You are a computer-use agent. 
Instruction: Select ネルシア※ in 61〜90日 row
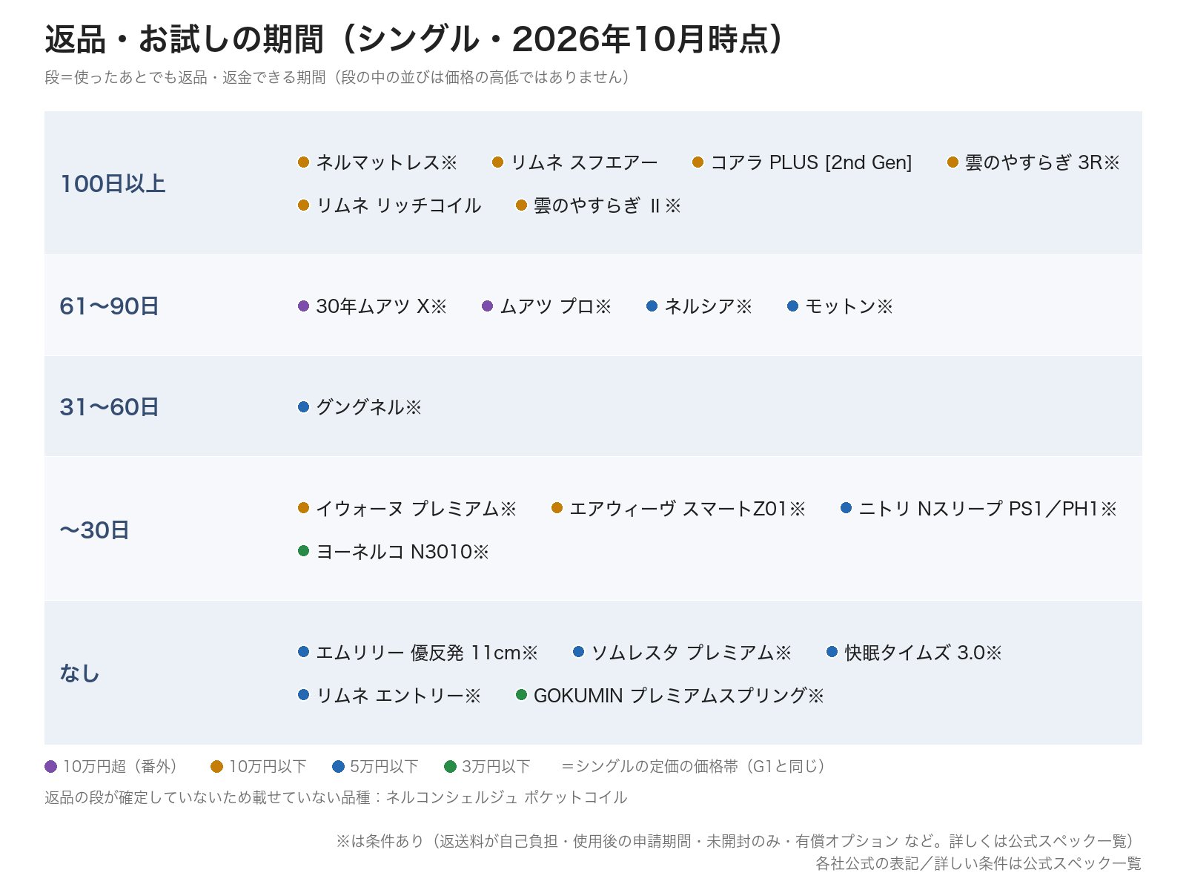[699, 306]
